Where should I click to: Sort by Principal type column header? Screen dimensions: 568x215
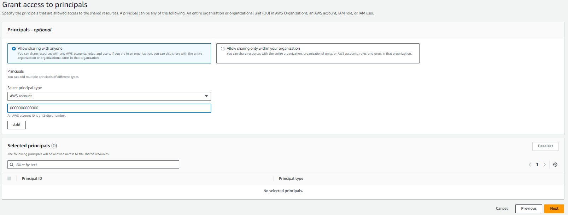(291, 178)
